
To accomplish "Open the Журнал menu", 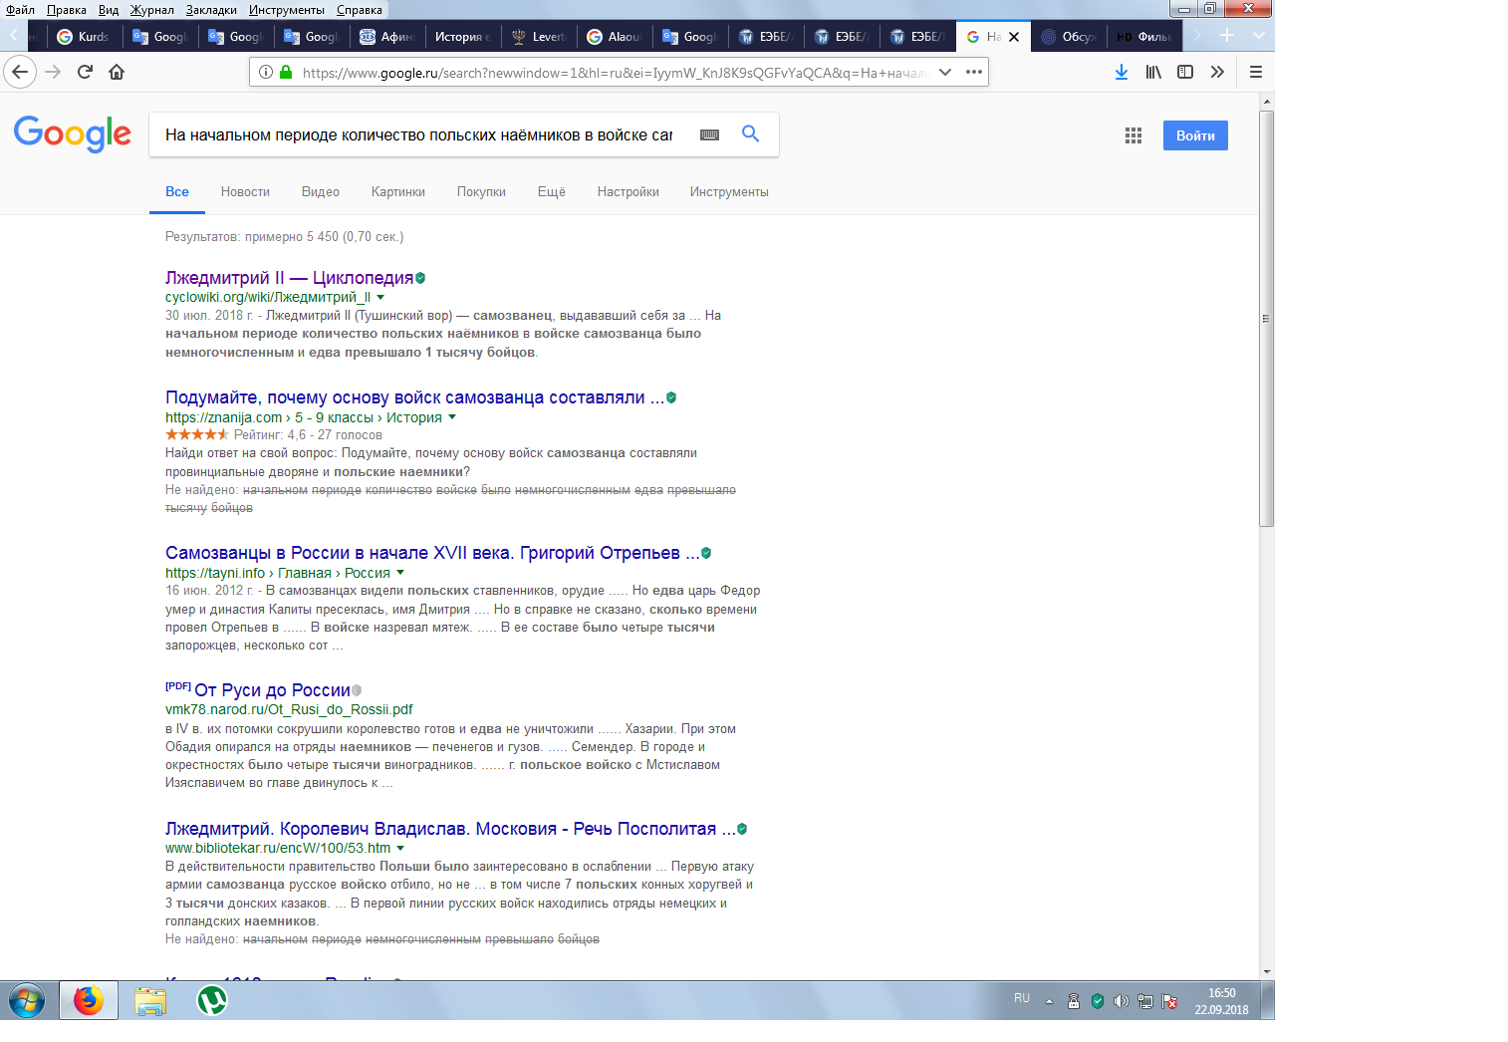I will (x=151, y=9).
